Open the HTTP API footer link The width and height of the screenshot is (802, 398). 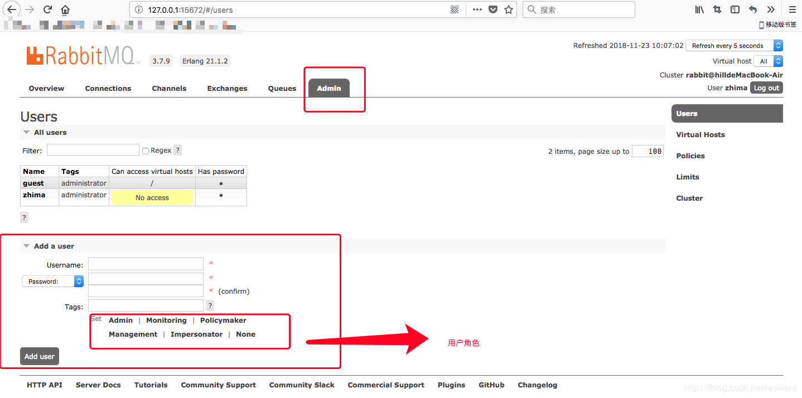click(x=45, y=385)
